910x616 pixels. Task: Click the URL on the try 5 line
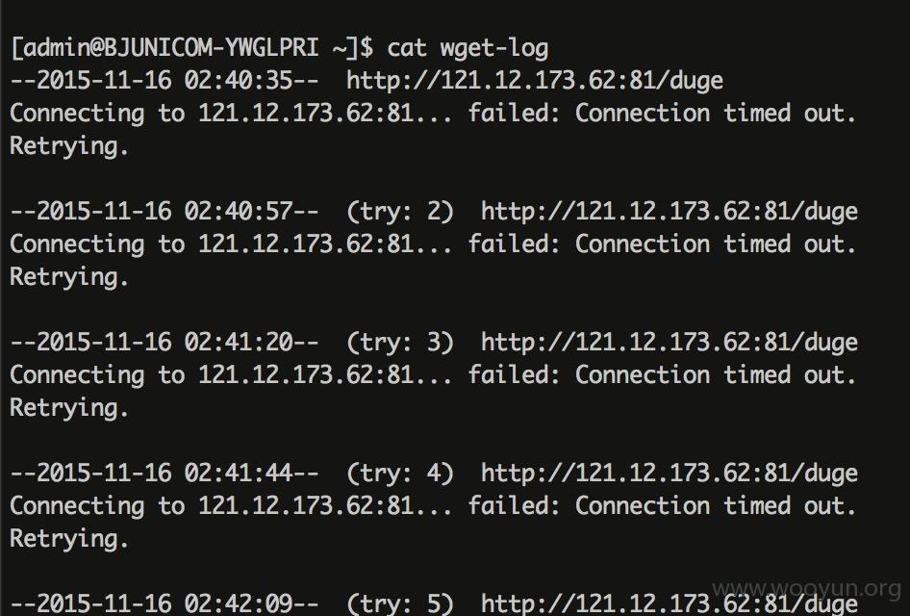pyautogui.click(x=670, y=603)
